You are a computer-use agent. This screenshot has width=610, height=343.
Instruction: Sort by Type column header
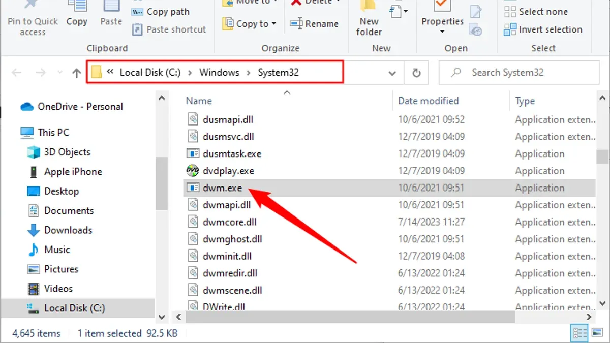pyautogui.click(x=525, y=101)
